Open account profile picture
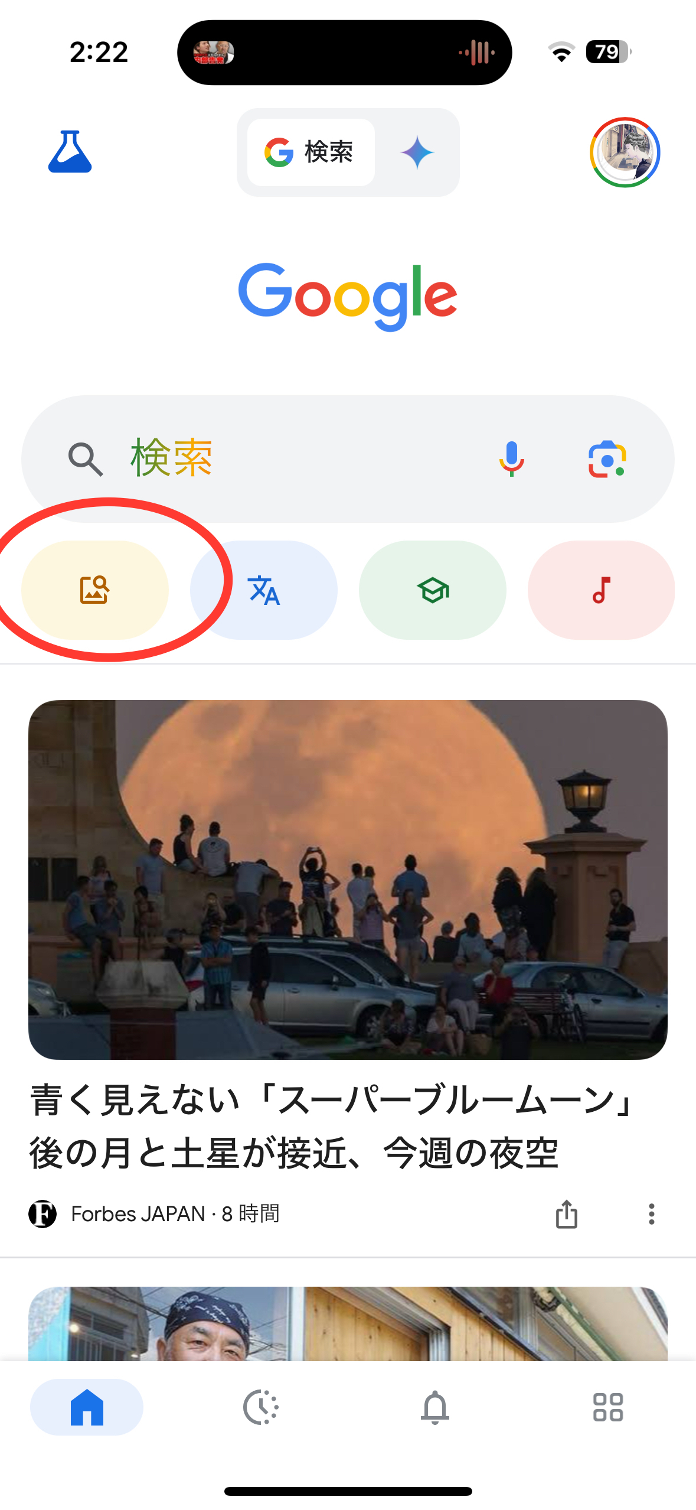696x1510 pixels. tap(625, 152)
